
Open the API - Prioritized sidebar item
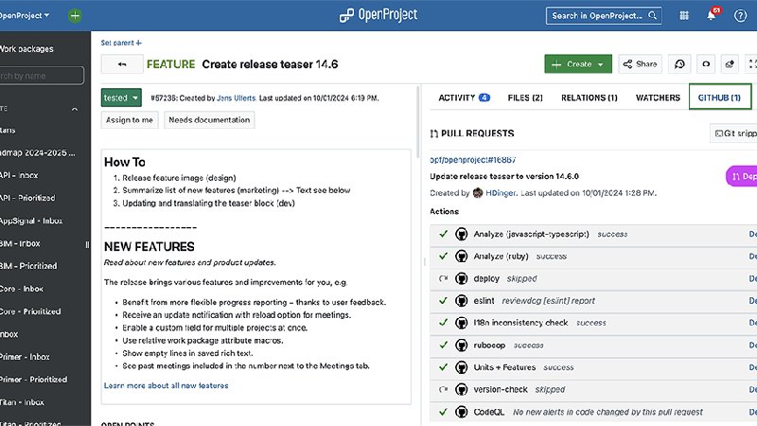click(27, 198)
